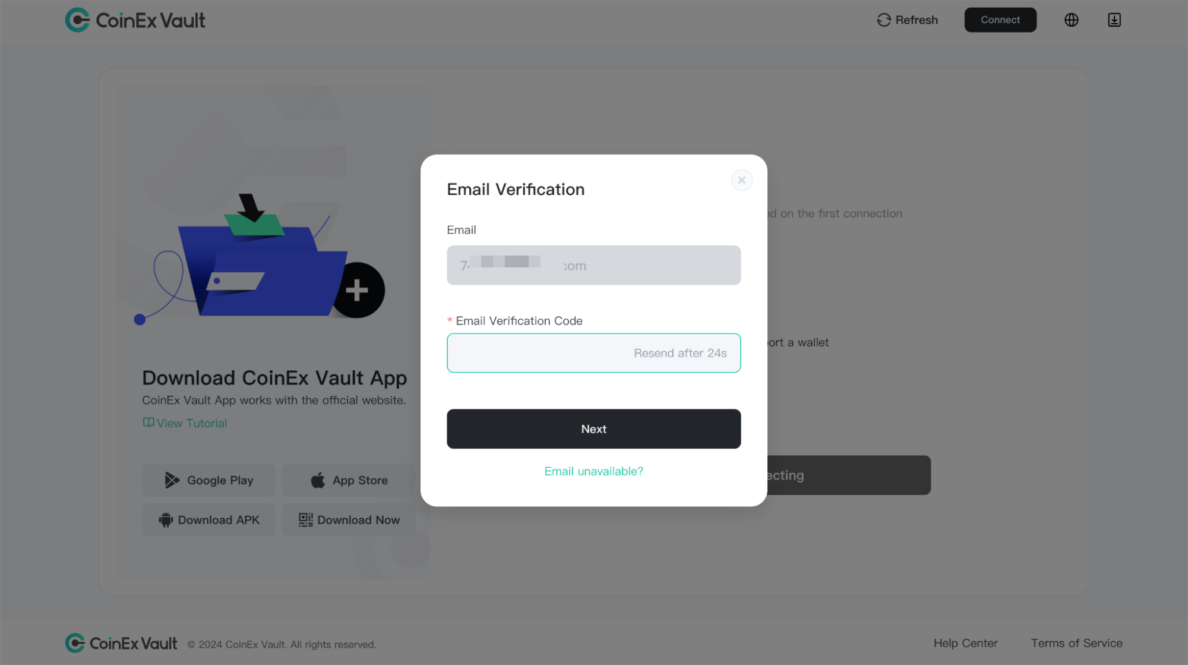Close the Email Verification dialog
Viewport: 1188px width, 665px height.
[x=742, y=180]
